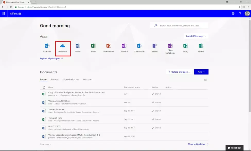
Task: Open the Sharepointissues document
Action: (56, 109)
